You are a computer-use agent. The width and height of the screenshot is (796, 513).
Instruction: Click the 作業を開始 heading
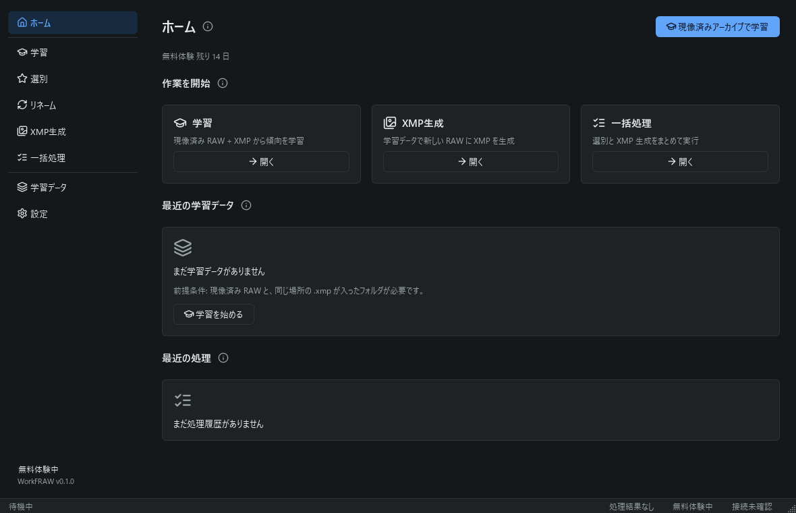coord(186,83)
